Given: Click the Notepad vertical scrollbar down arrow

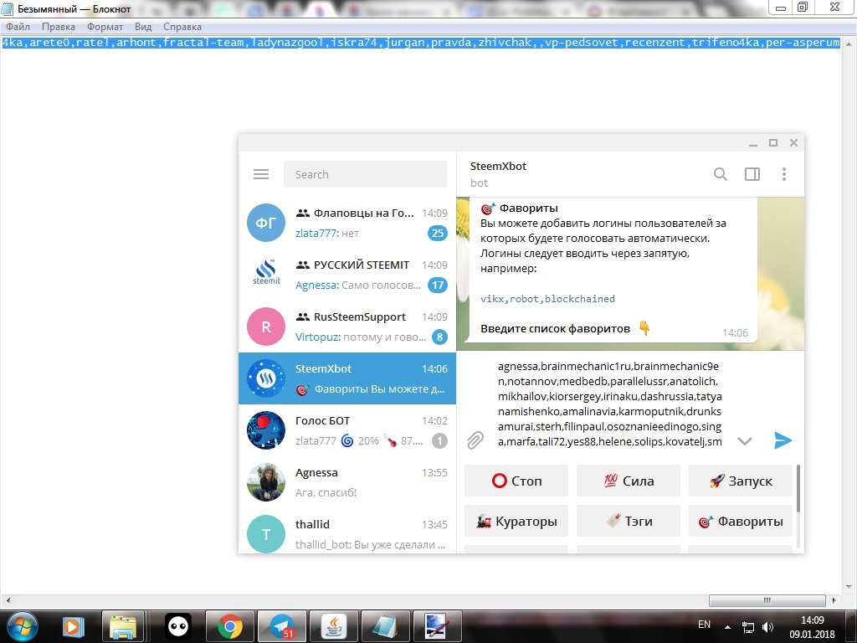Looking at the screenshot, I should [x=849, y=586].
